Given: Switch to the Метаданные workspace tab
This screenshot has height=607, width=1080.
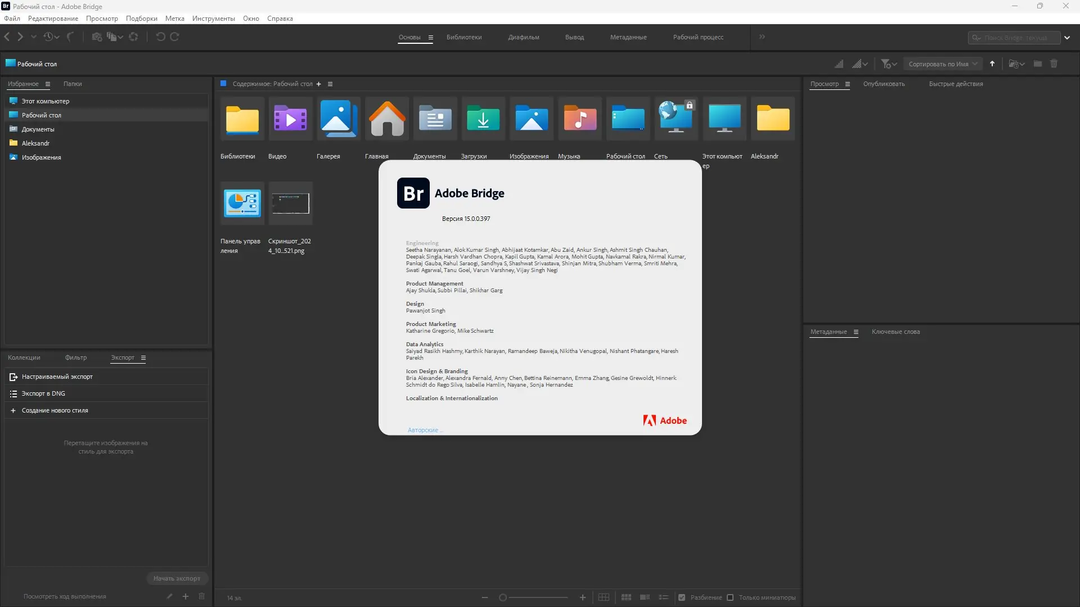Looking at the screenshot, I should [628, 37].
